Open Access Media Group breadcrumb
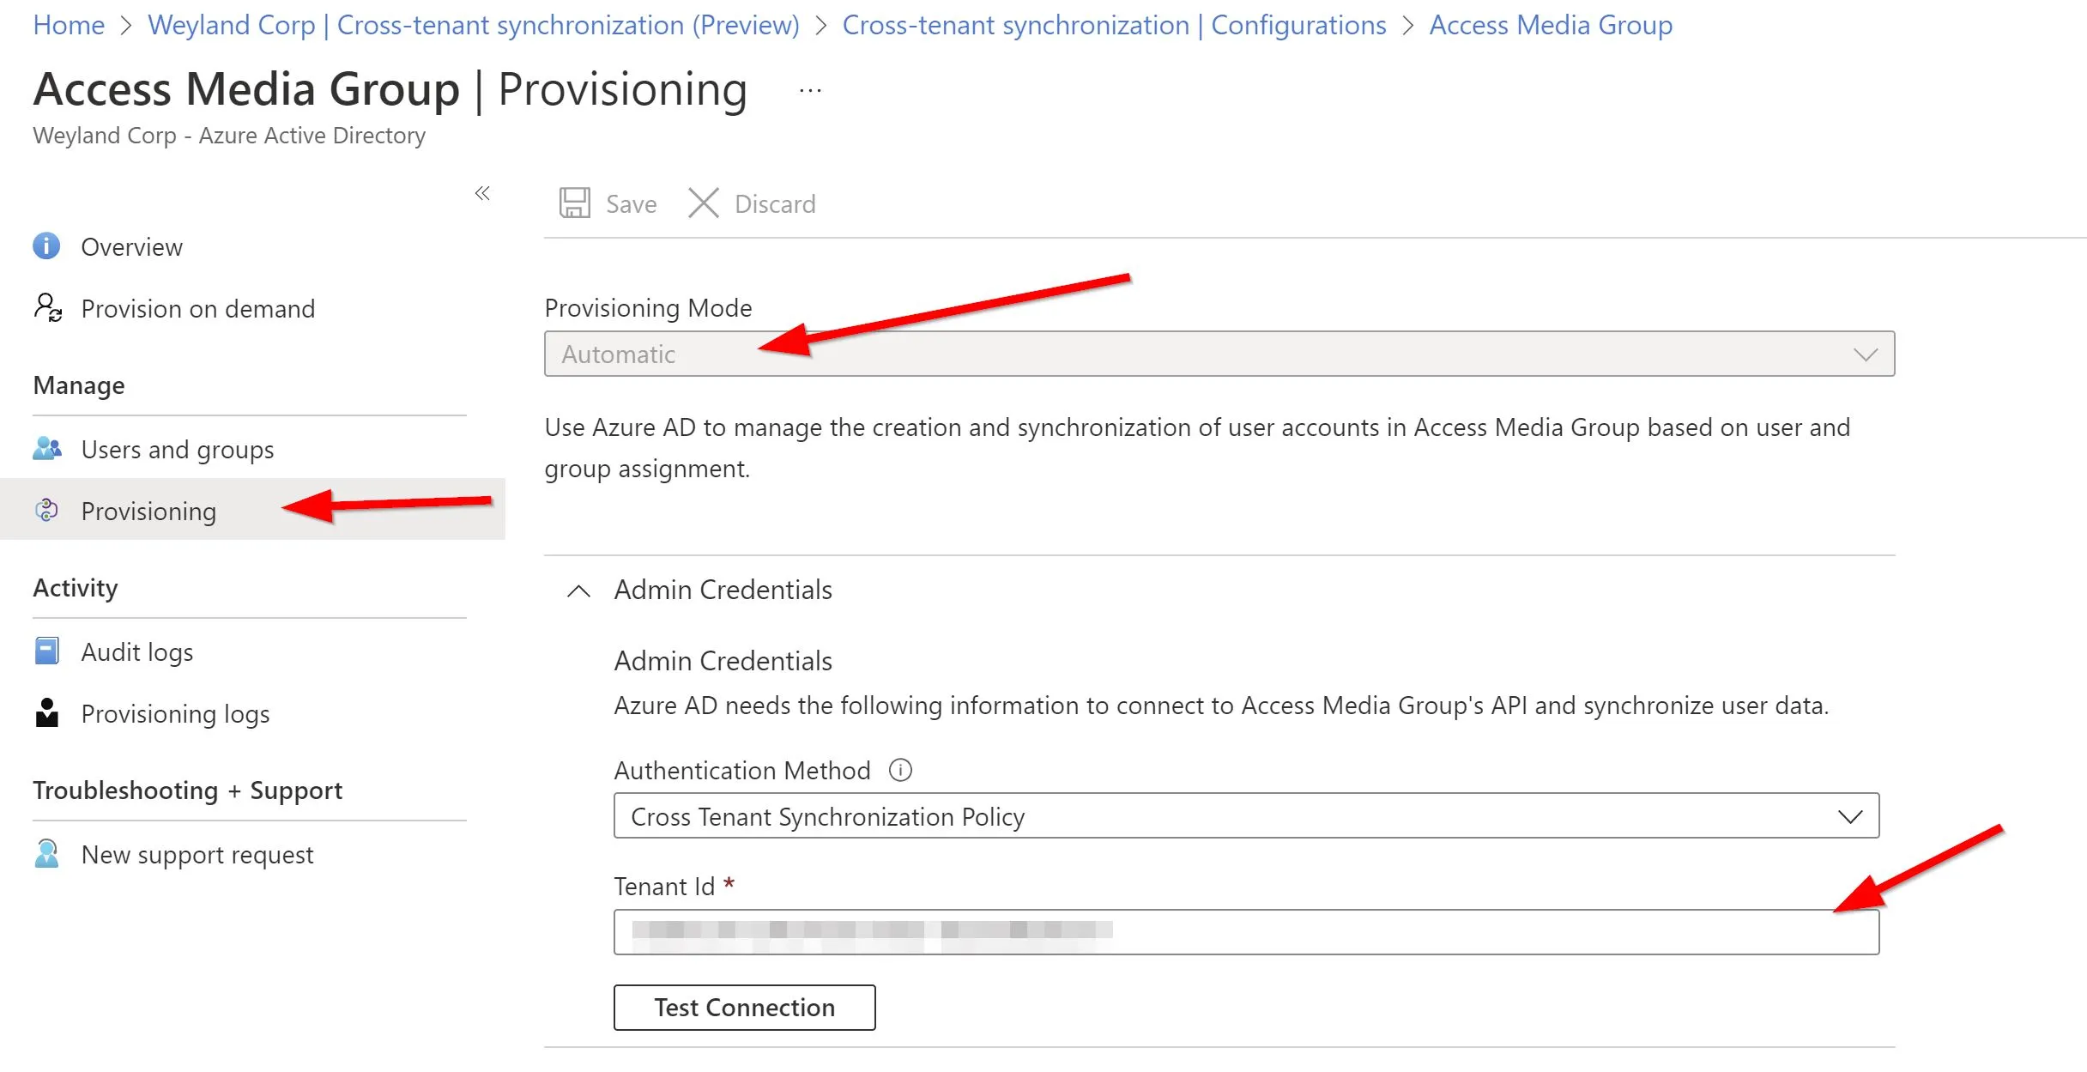 [x=1551, y=25]
